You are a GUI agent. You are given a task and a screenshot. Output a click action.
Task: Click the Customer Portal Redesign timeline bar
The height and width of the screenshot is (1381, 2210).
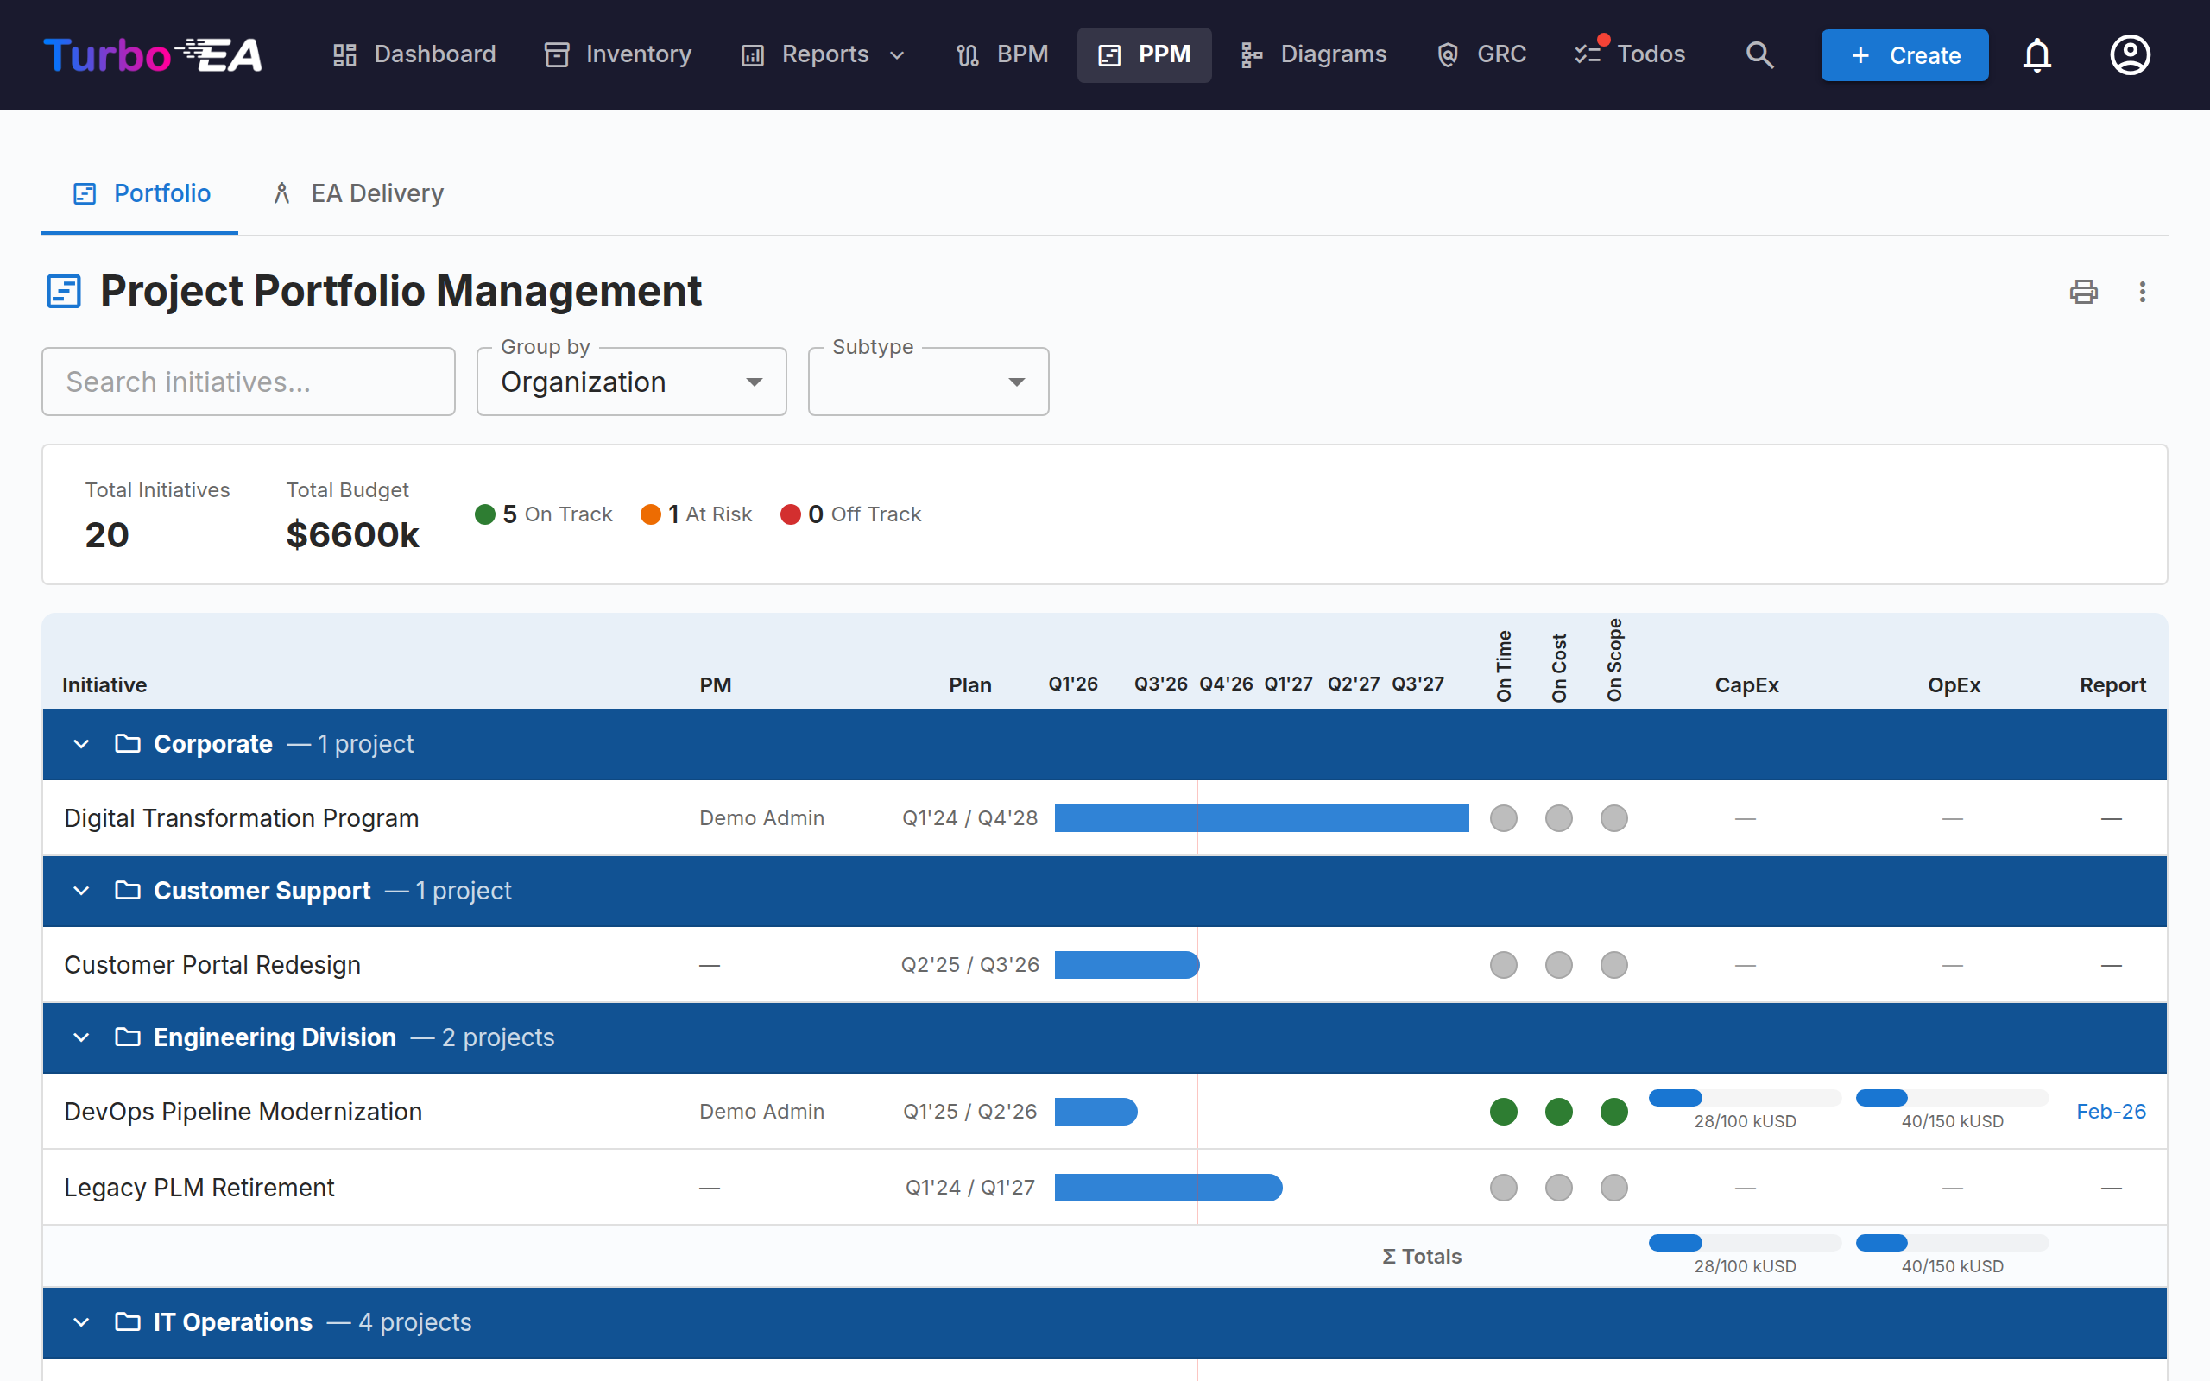[x=1126, y=966]
